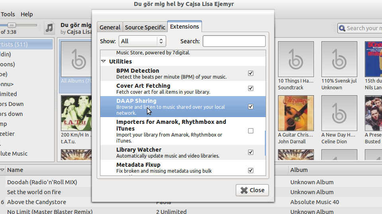Screen dimensions: 382x214
Task: Open the A Guitar Christmas album cover
Action: click(296, 113)
